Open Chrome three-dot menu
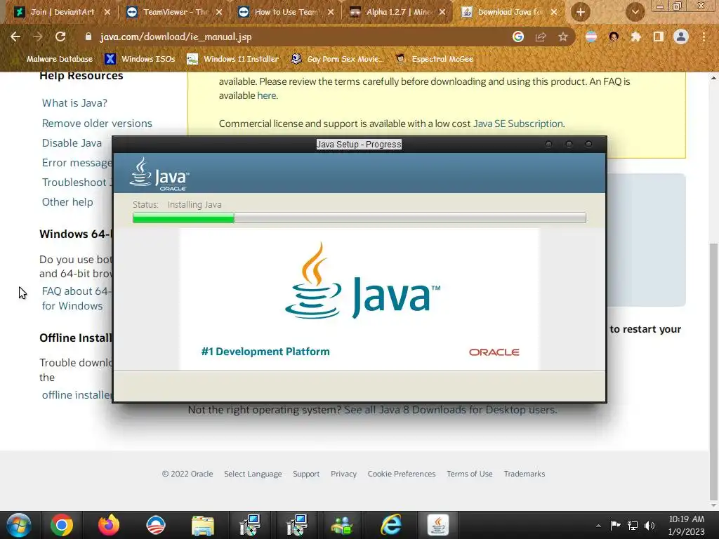The height and width of the screenshot is (539, 719). pos(704,36)
